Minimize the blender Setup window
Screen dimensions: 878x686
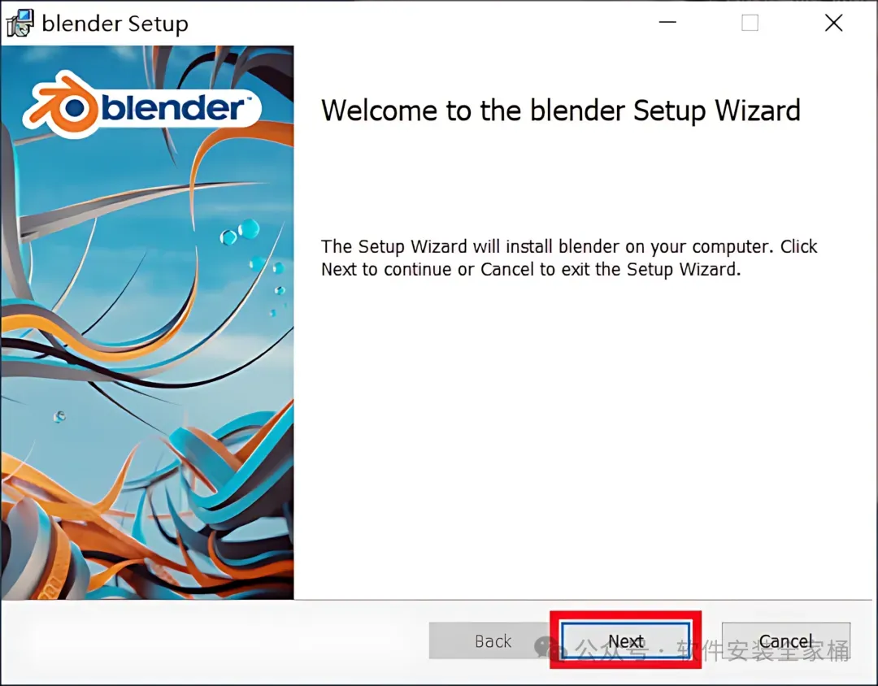tap(667, 23)
